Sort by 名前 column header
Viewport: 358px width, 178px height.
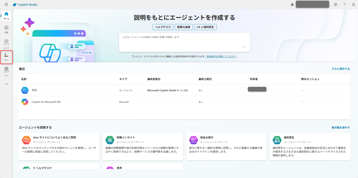(24, 79)
